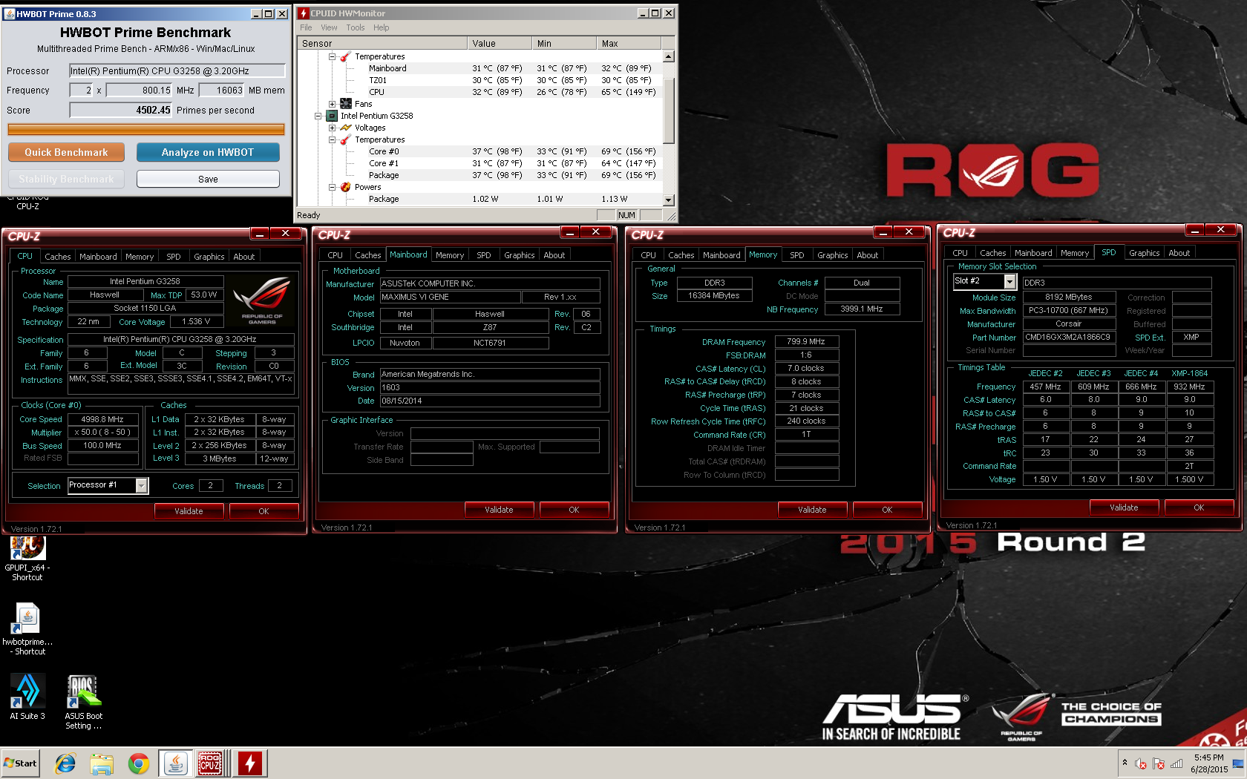Click the Powers flame icon in HWMonitor

pos(346,187)
